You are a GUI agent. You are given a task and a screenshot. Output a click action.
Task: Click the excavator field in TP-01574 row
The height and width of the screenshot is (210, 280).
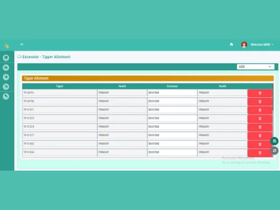click(x=172, y=127)
